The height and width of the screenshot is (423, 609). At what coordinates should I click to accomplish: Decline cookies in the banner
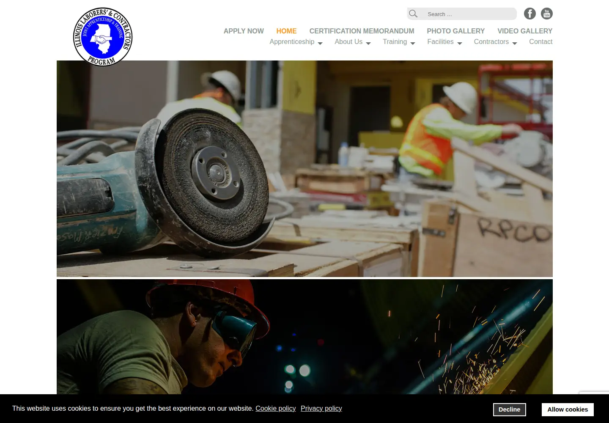click(509, 409)
